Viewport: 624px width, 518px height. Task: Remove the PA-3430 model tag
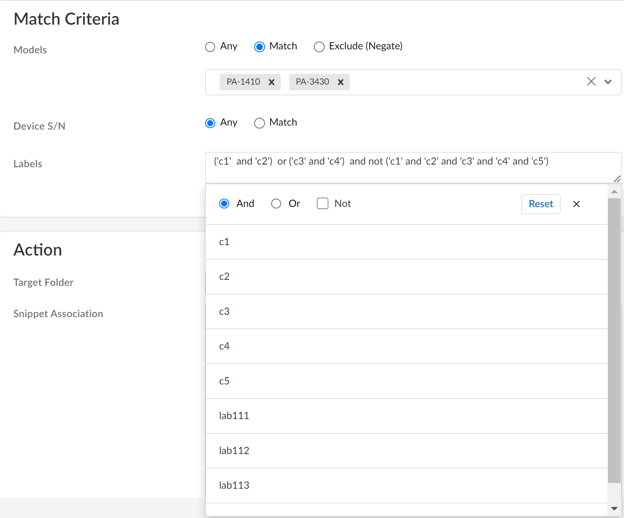[x=341, y=82]
